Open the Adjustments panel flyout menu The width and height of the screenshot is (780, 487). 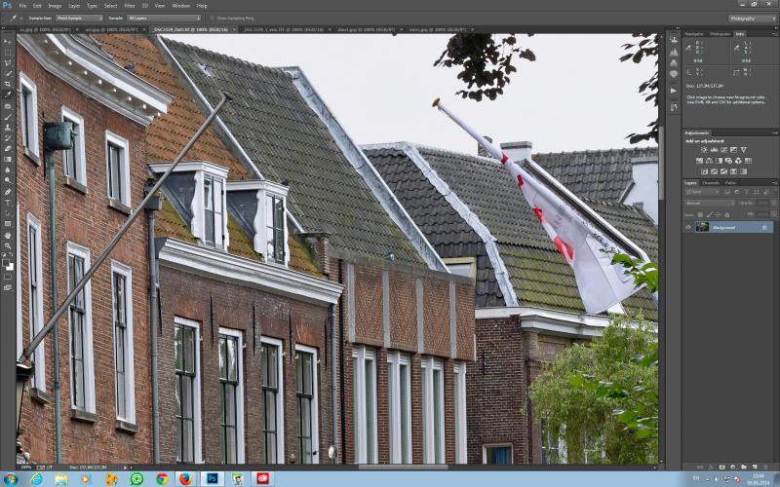pyautogui.click(x=774, y=133)
